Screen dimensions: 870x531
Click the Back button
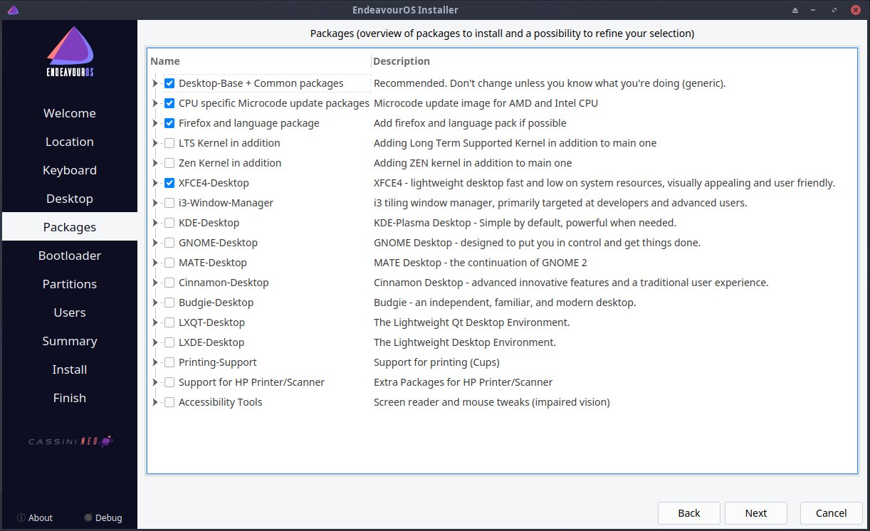(x=688, y=512)
